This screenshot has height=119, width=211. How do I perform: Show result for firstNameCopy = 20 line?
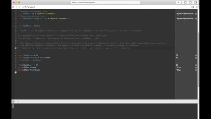[x=196, y=65]
